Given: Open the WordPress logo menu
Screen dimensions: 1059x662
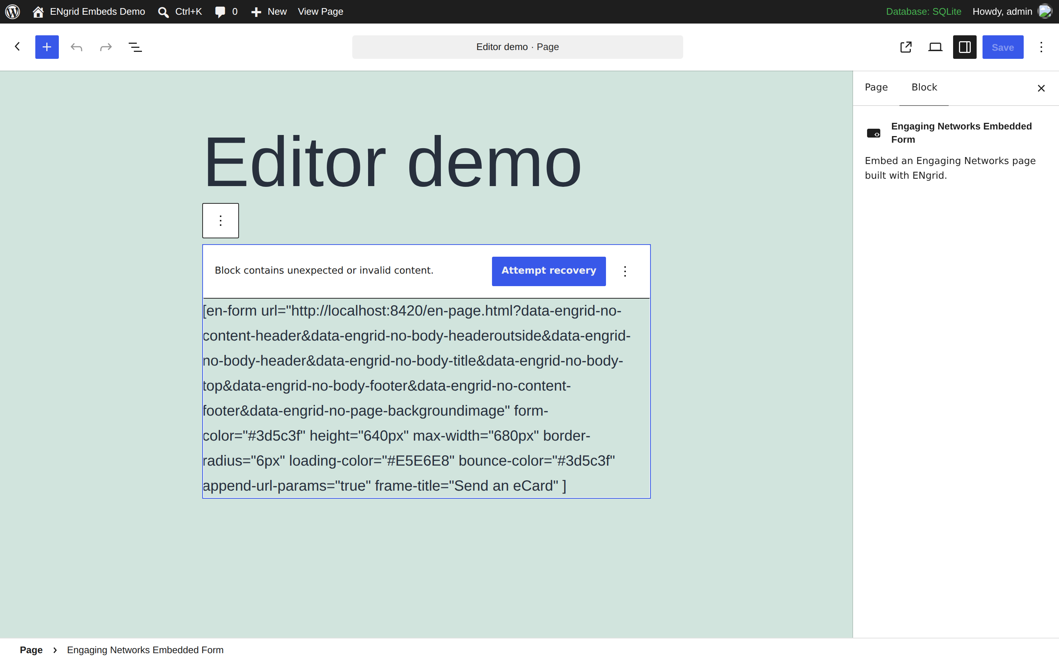Looking at the screenshot, I should (x=13, y=11).
